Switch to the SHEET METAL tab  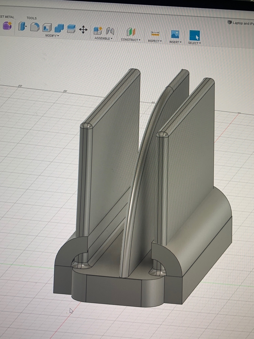point(7,17)
